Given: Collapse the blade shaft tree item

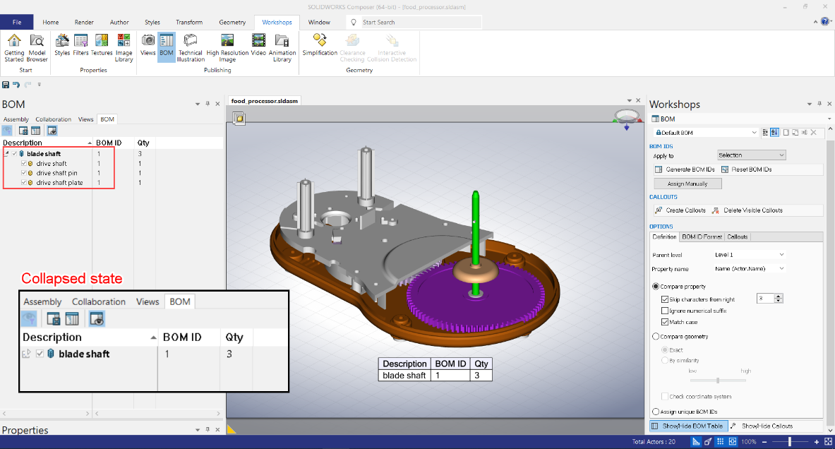Looking at the screenshot, I should [x=6, y=153].
